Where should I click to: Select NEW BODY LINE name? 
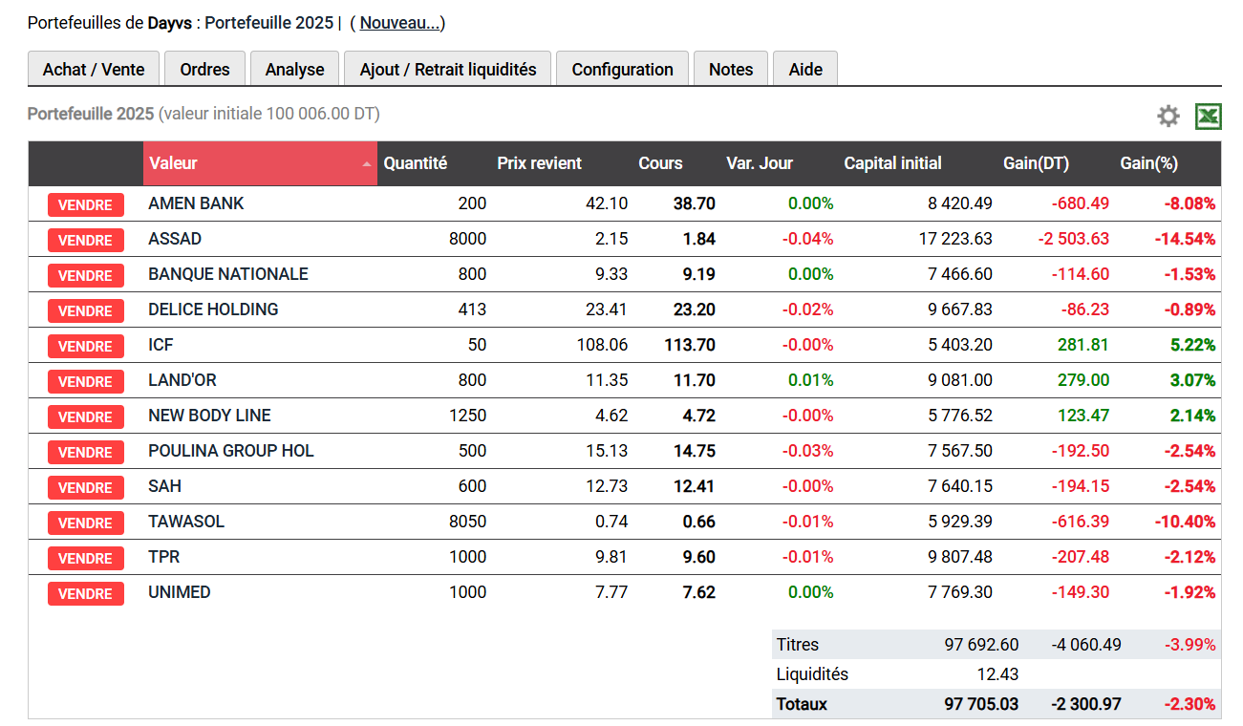[209, 416]
